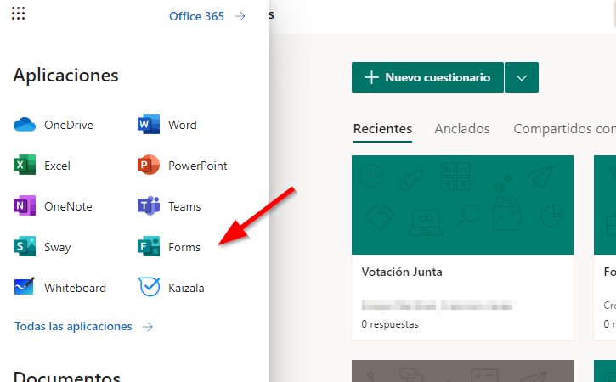The height and width of the screenshot is (382, 616).
Task: Click the Forms app label
Action: 184,247
